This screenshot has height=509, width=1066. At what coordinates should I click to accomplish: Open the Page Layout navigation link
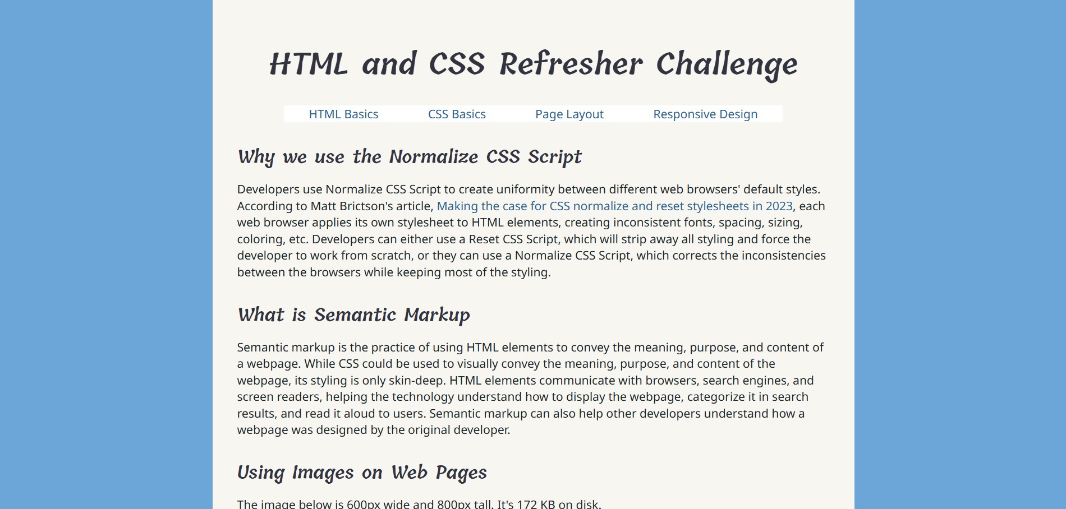click(569, 114)
